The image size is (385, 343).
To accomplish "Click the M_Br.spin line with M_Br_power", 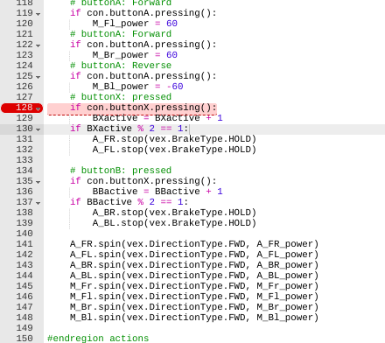I will point(194,307).
